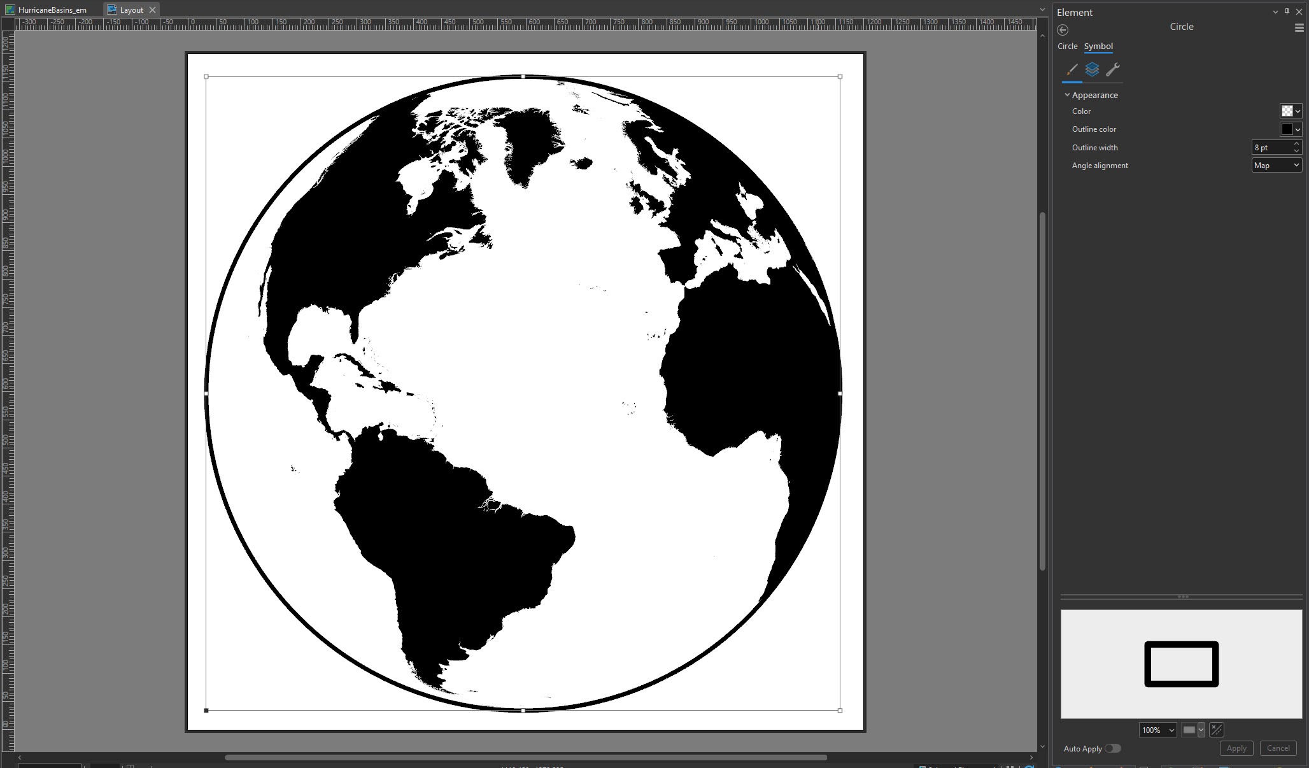This screenshot has height=768, width=1309.
Task: Open the symbol Layers icon tab
Action: coord(1093,69)
